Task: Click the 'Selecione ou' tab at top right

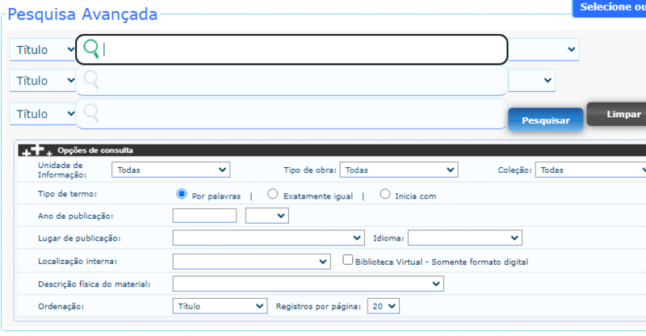Action: click(x=609, y=7)
